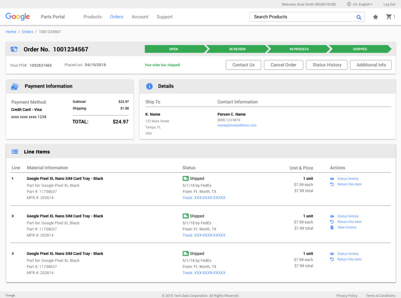
Task: Open the US: English language dropdown
Action: tap(362, 4)
